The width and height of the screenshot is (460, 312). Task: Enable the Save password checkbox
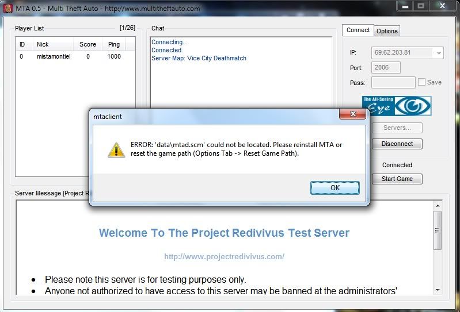coord(421,82)
